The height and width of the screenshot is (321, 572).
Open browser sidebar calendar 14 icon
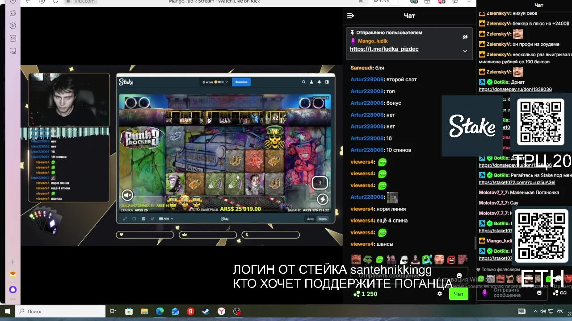pos(13,38)
